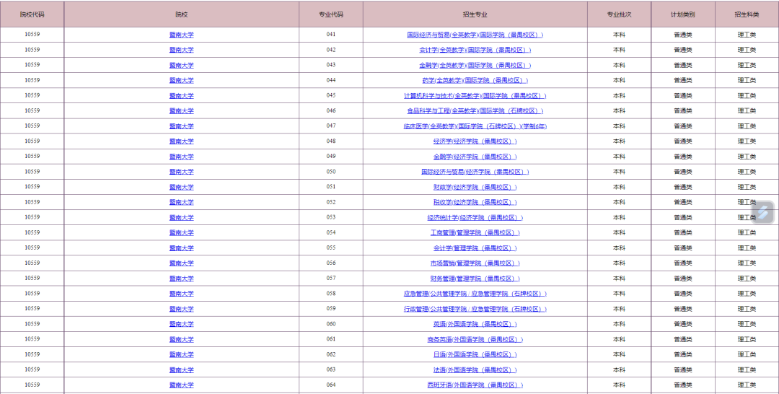Select major code cell 063

[x=331, y=369]
